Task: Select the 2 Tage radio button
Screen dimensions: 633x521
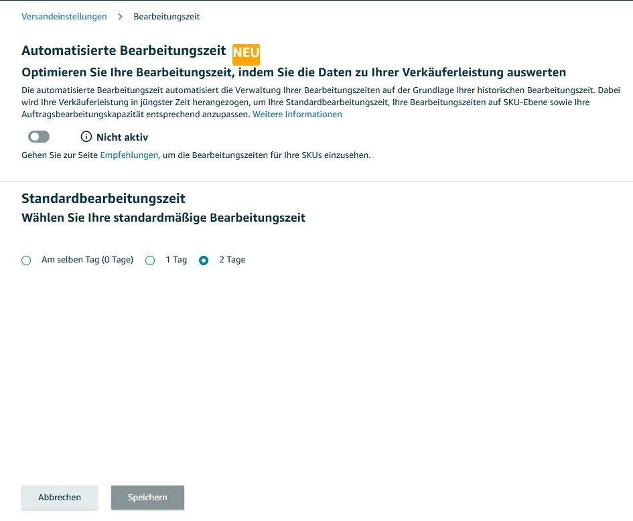Action: pos(204,260)
